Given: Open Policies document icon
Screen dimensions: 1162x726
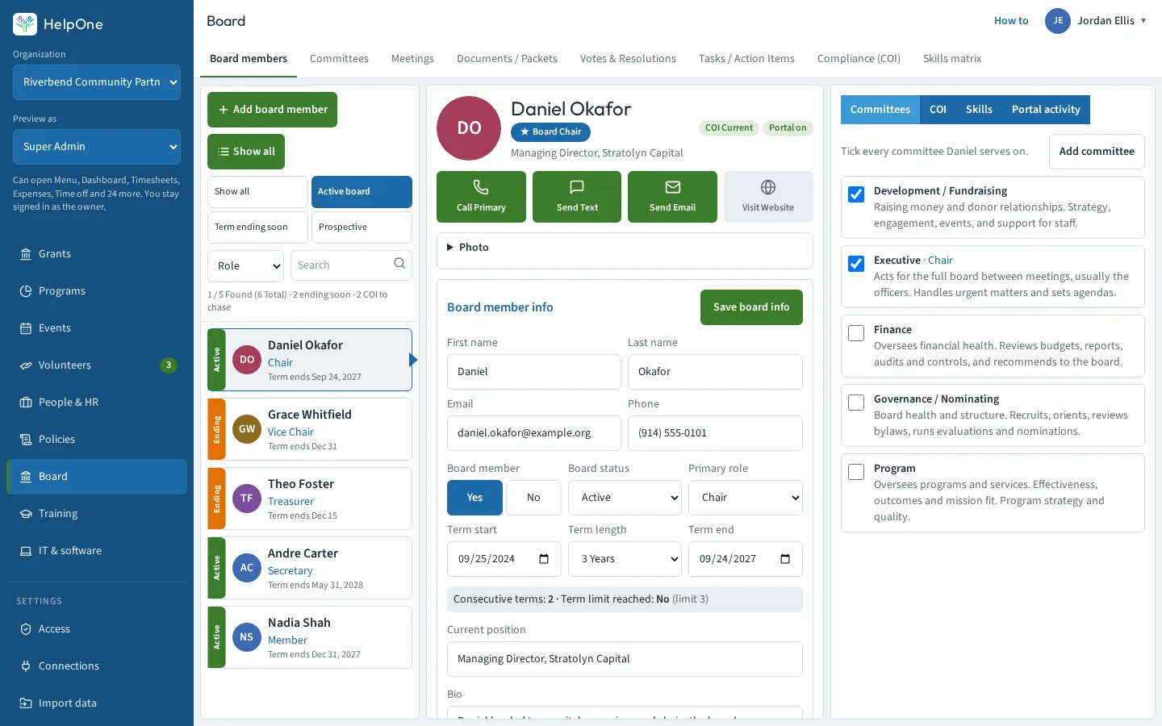Looking at the screenshot, I should (x=26, y=440).
